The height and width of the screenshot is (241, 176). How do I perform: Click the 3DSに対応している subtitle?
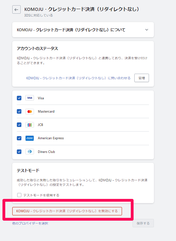(39, 15)
